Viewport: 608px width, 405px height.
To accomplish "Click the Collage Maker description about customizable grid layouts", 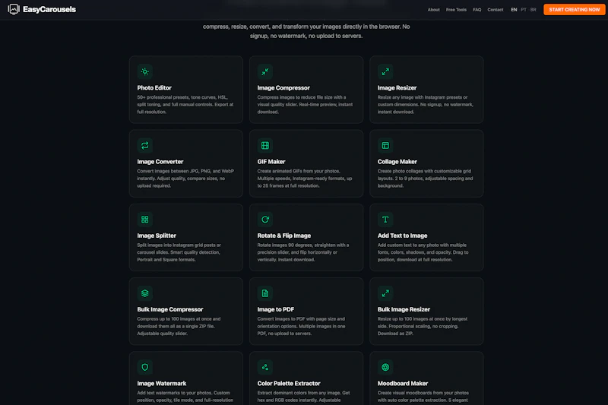I will click(x=425, y=179).
